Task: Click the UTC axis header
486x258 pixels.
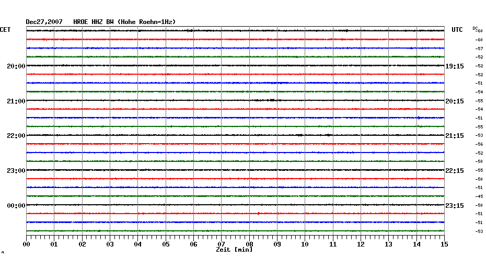Action: [457, 30]
